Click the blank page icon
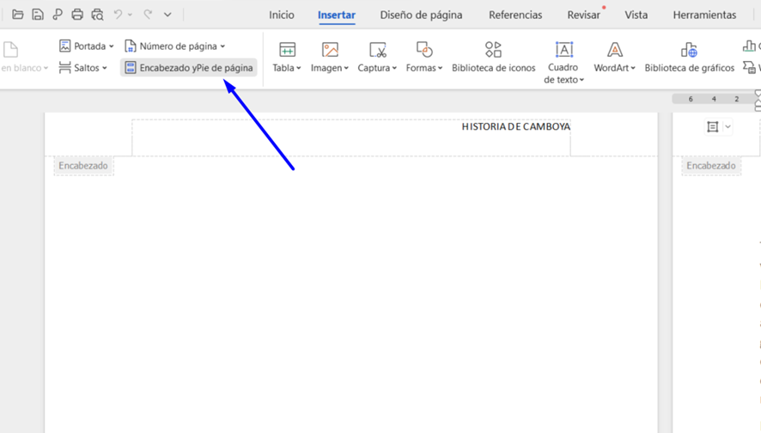This screenshot has height=433, width=761. 10,50
